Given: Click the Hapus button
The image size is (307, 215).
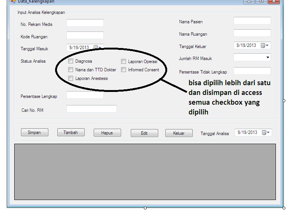Looking at the screenshot, I should coord(107,133).
